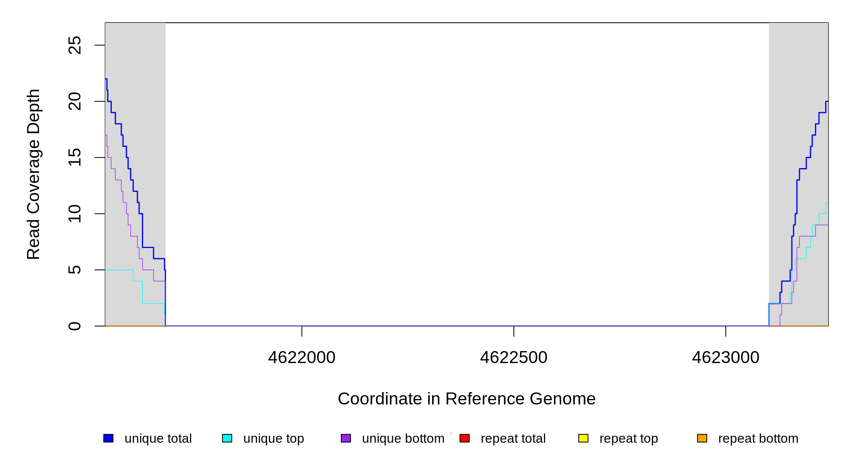Viewport: 851px width, 464px height.
Task: Select the purple "unique bottom" legend swatch
Action: (346, 438)
